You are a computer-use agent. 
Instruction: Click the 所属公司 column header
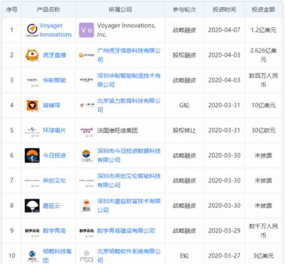(120, 9)
